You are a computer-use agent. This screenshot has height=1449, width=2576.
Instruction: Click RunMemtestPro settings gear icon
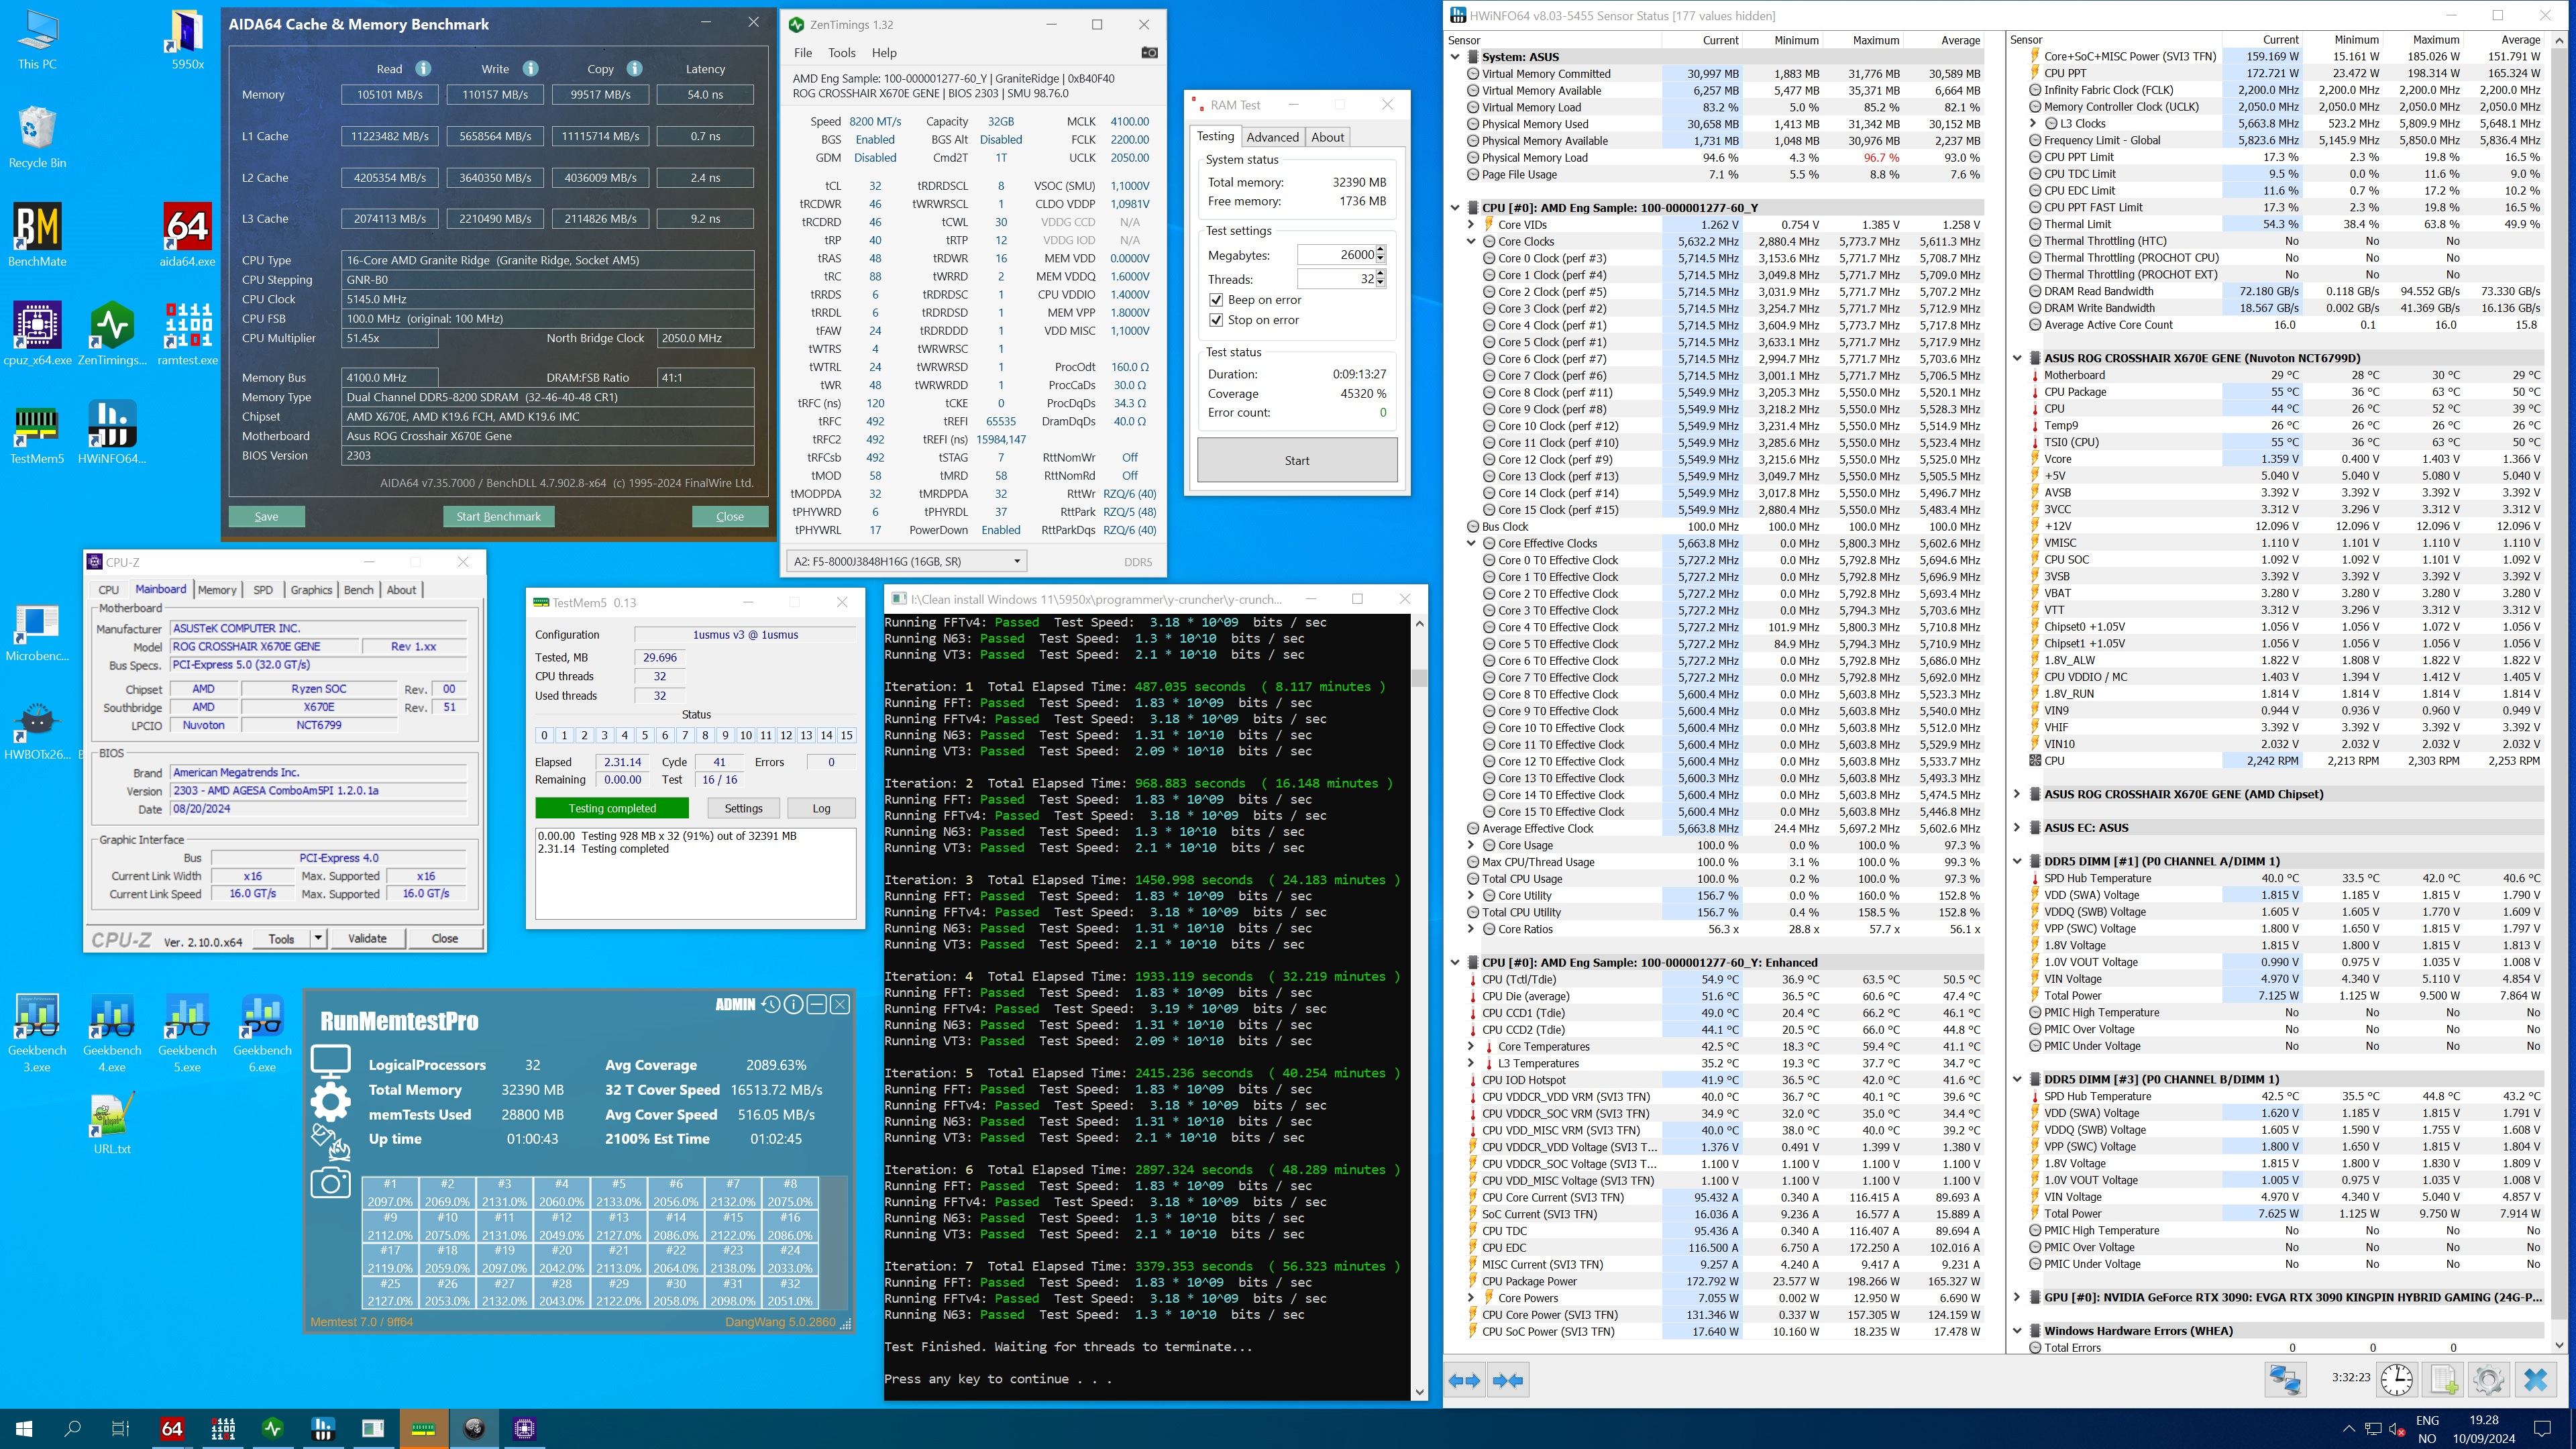point(330,1101)
